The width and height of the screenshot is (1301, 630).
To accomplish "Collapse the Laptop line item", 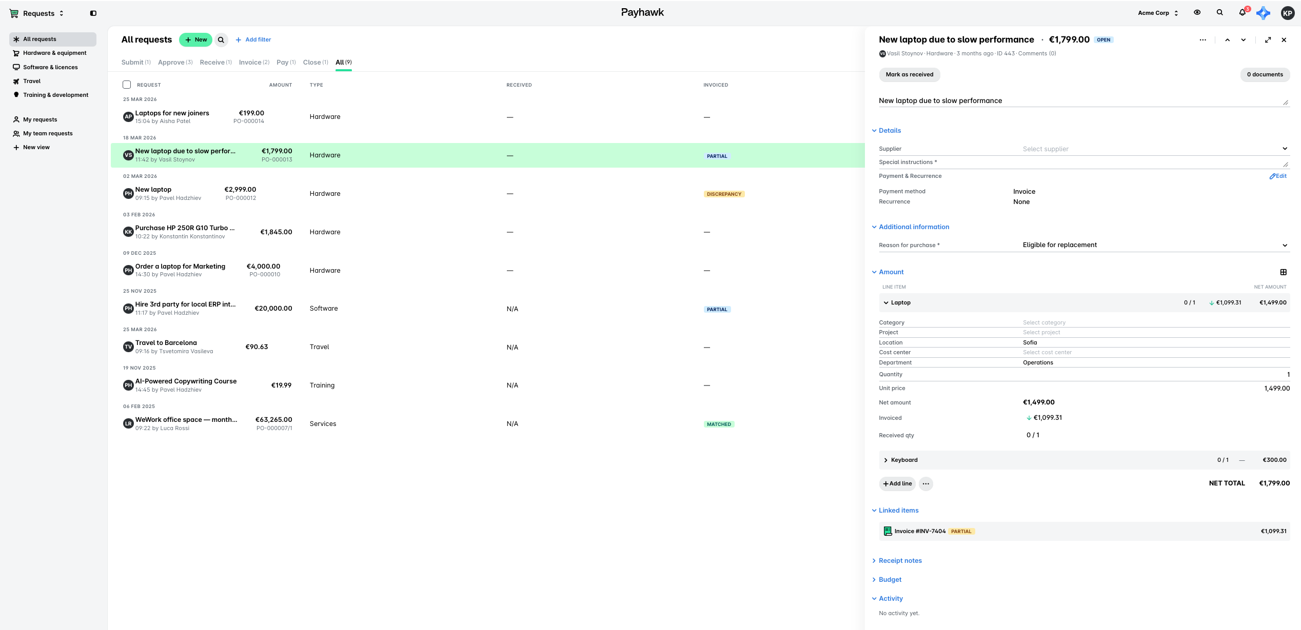I will (x=886, y=303).
